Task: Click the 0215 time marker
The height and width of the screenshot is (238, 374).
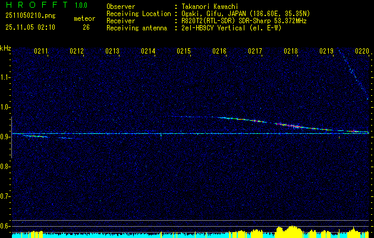Action: [184, 51]
